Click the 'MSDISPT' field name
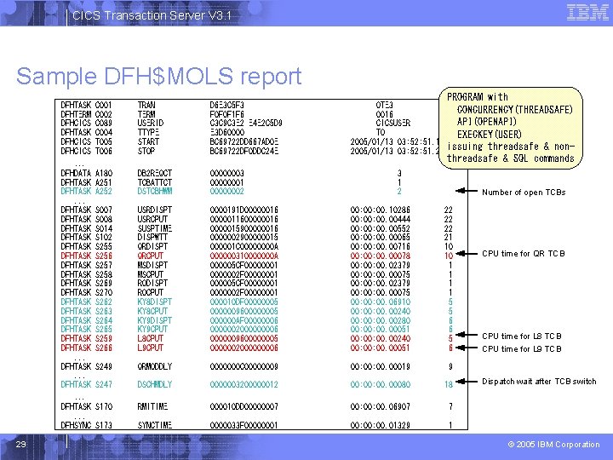Screen dimensions: 613x460 pyautogui.click(x=153, y=265)
